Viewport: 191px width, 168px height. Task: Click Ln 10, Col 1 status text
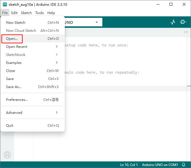(129, 165)
